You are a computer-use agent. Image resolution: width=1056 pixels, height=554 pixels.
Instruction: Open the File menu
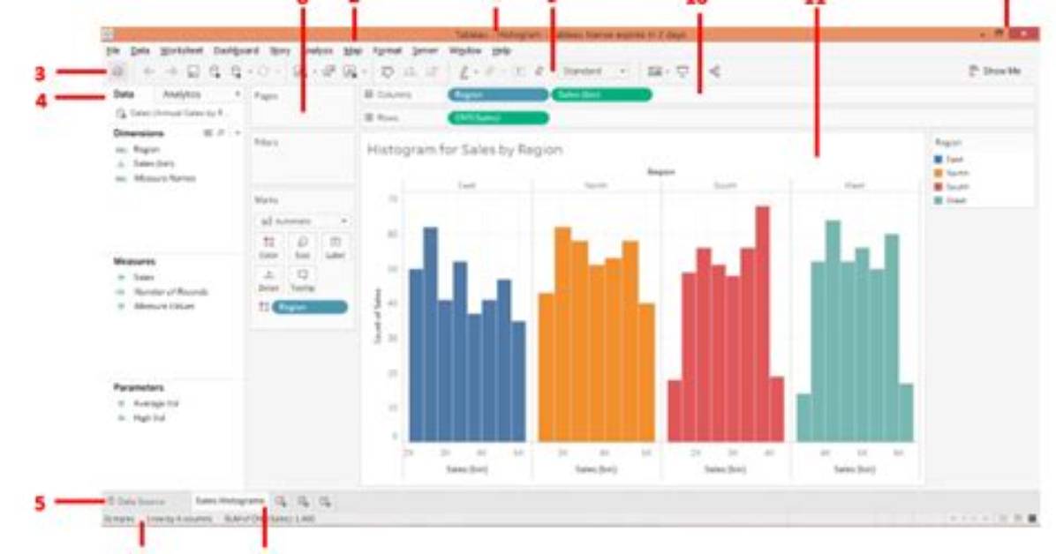[x=112, y=50]
